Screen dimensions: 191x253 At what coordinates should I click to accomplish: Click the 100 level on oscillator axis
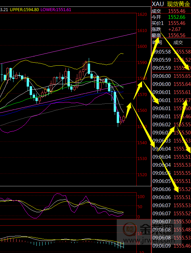[x=141, y=197]
